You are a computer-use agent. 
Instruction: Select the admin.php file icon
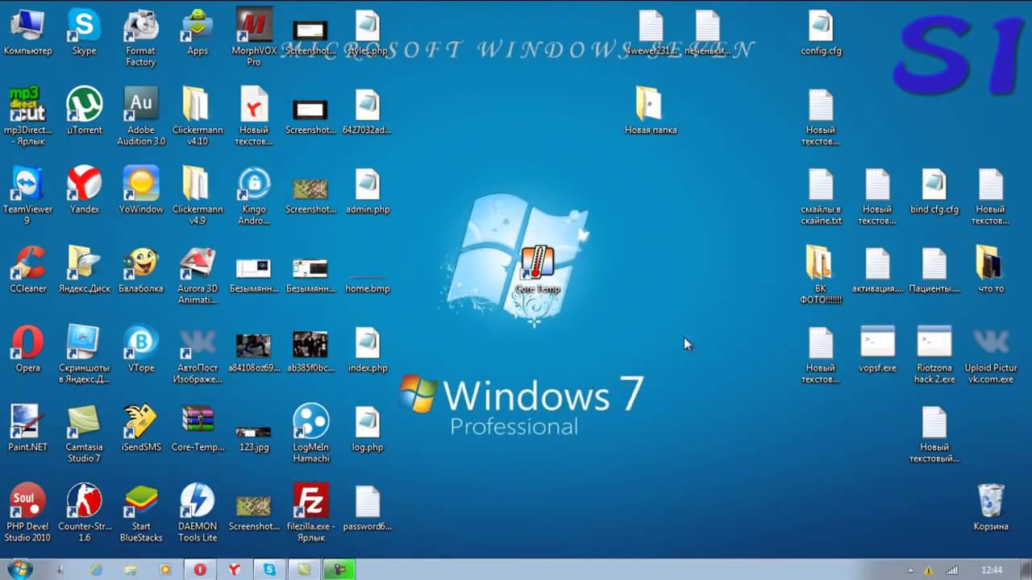(x=368, y=190)
